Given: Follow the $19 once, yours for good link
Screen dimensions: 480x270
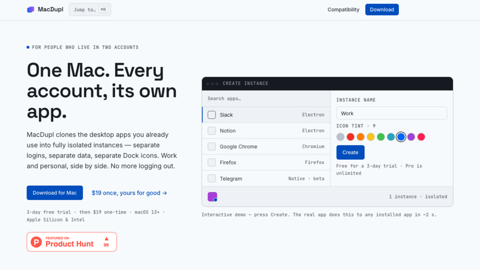Looking at the screenshot, I should click(x=129, y=193).
